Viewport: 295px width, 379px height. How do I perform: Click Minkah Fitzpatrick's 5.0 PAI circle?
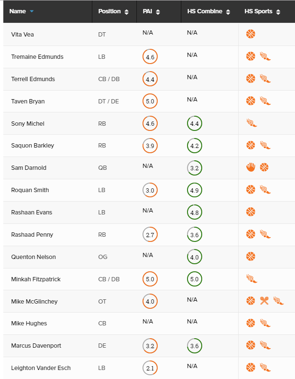point(150,279)
